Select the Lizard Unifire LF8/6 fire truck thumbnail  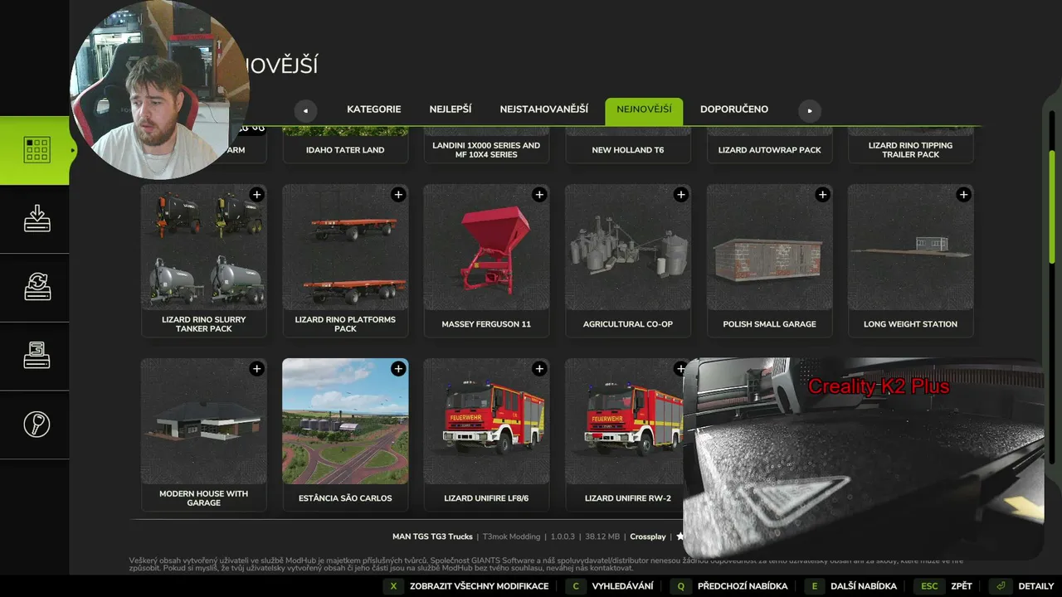click(486, 421)
